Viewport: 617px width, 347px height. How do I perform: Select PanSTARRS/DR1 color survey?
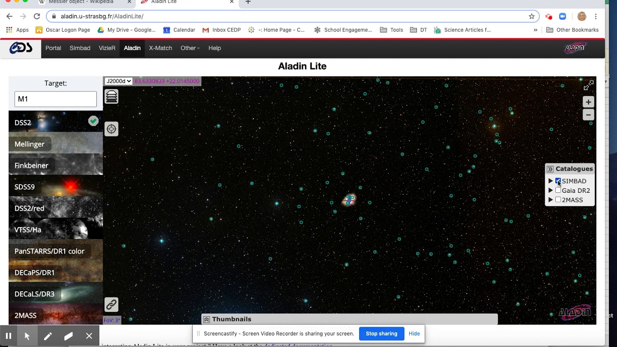pyautogui.click(x=55, y=251)
